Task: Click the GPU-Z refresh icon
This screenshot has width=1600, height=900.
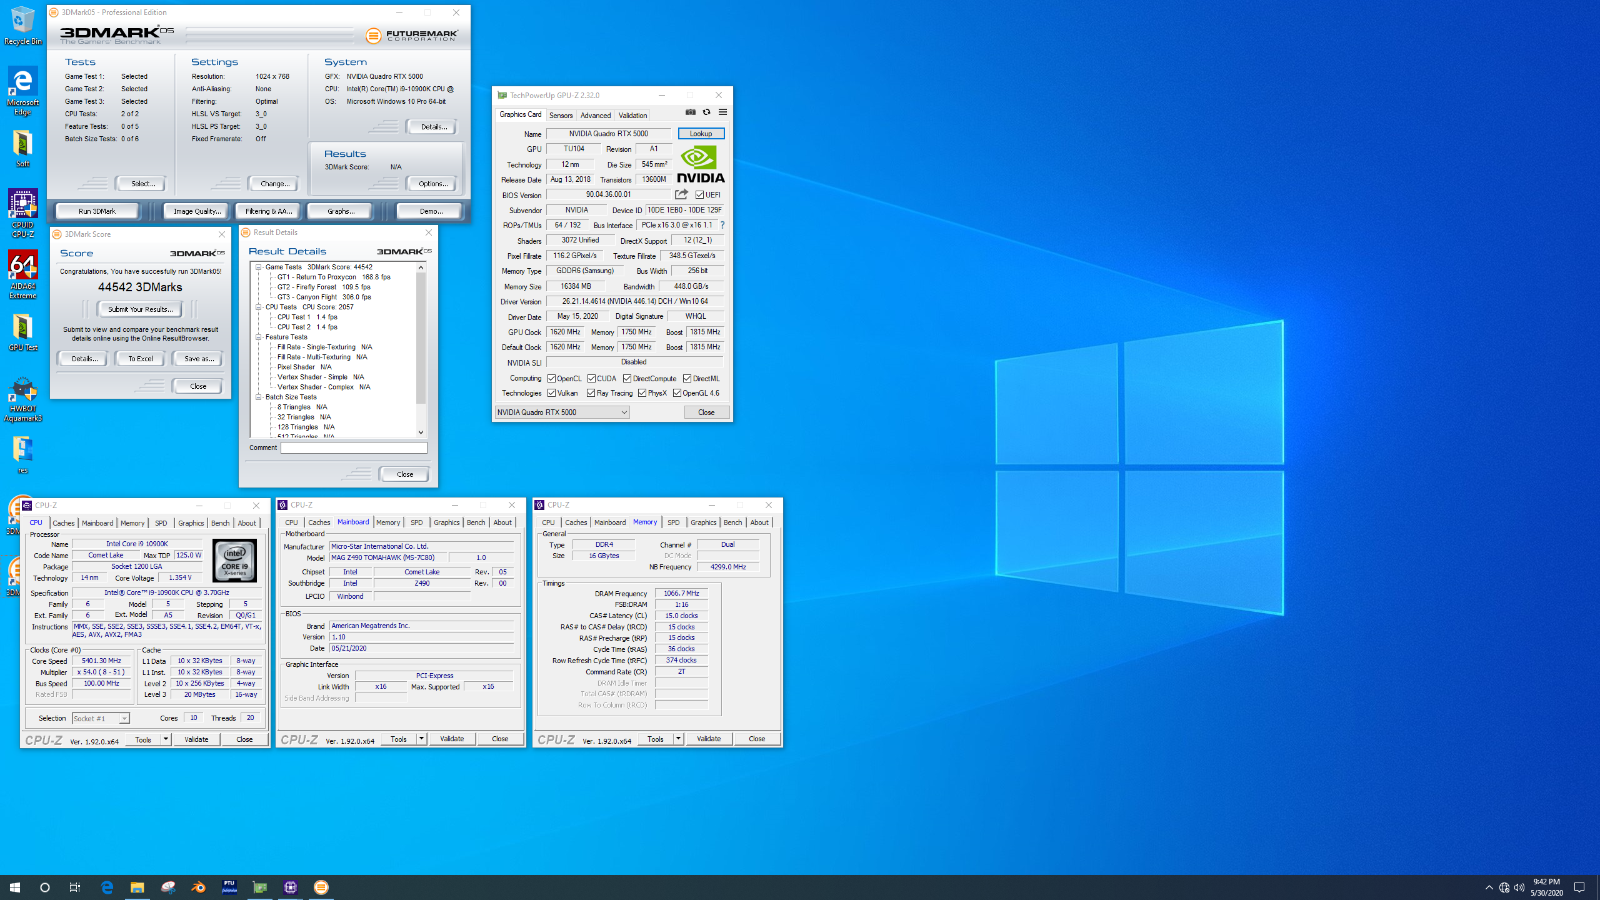Action: [x=706, y=112]
